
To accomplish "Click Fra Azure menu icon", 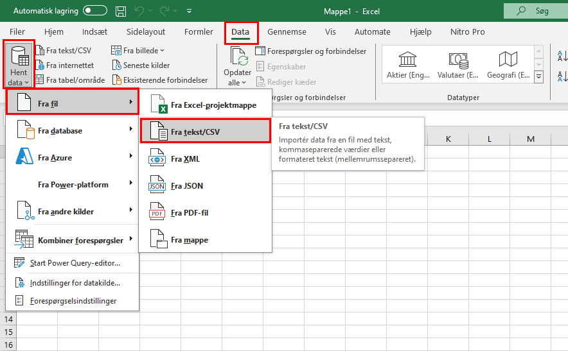I will pyautogui.click(x=24, y=157).
